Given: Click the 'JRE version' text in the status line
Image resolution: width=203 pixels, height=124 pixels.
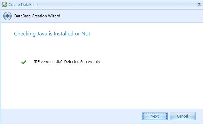Looking at the screenshot, I should click(x=43, y=62).
